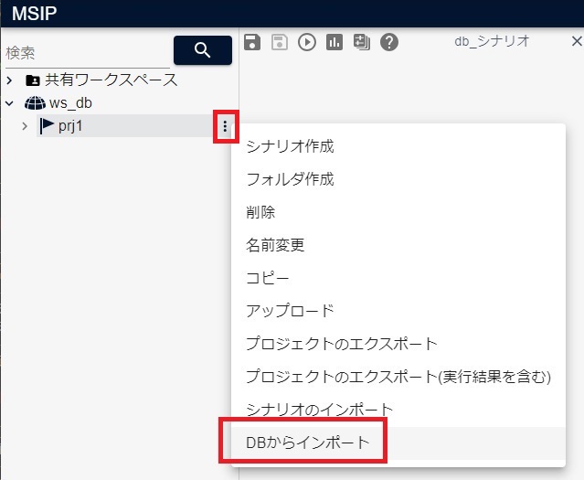Open the bar chart results icon

pos(334,42)
